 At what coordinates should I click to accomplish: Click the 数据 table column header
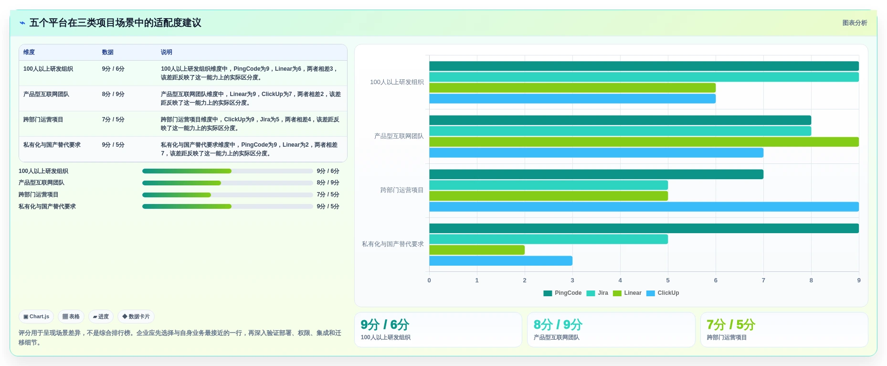[x=108, y=52]
